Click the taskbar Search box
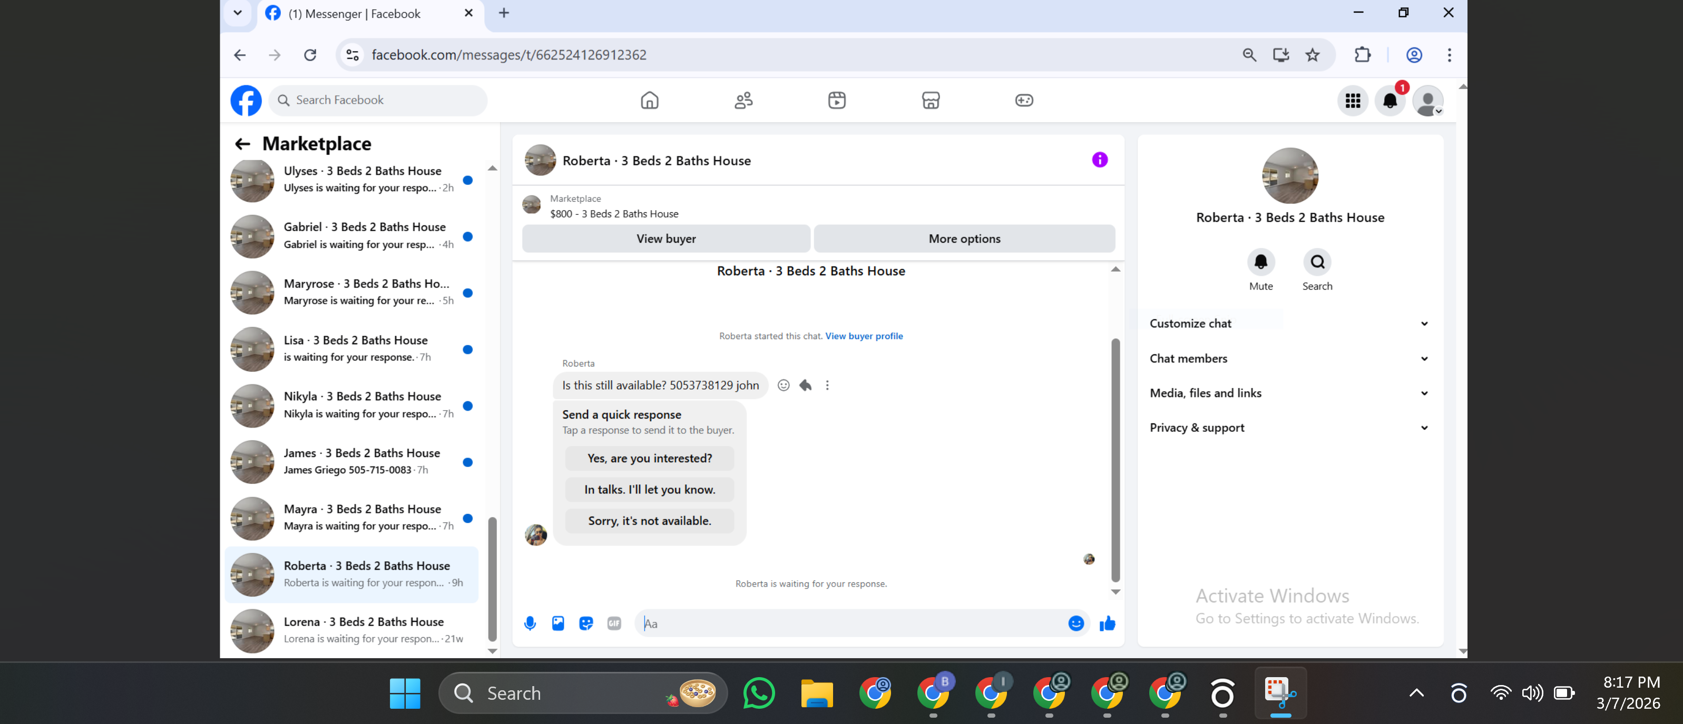The image size is (1683, 724). [583, 693]
